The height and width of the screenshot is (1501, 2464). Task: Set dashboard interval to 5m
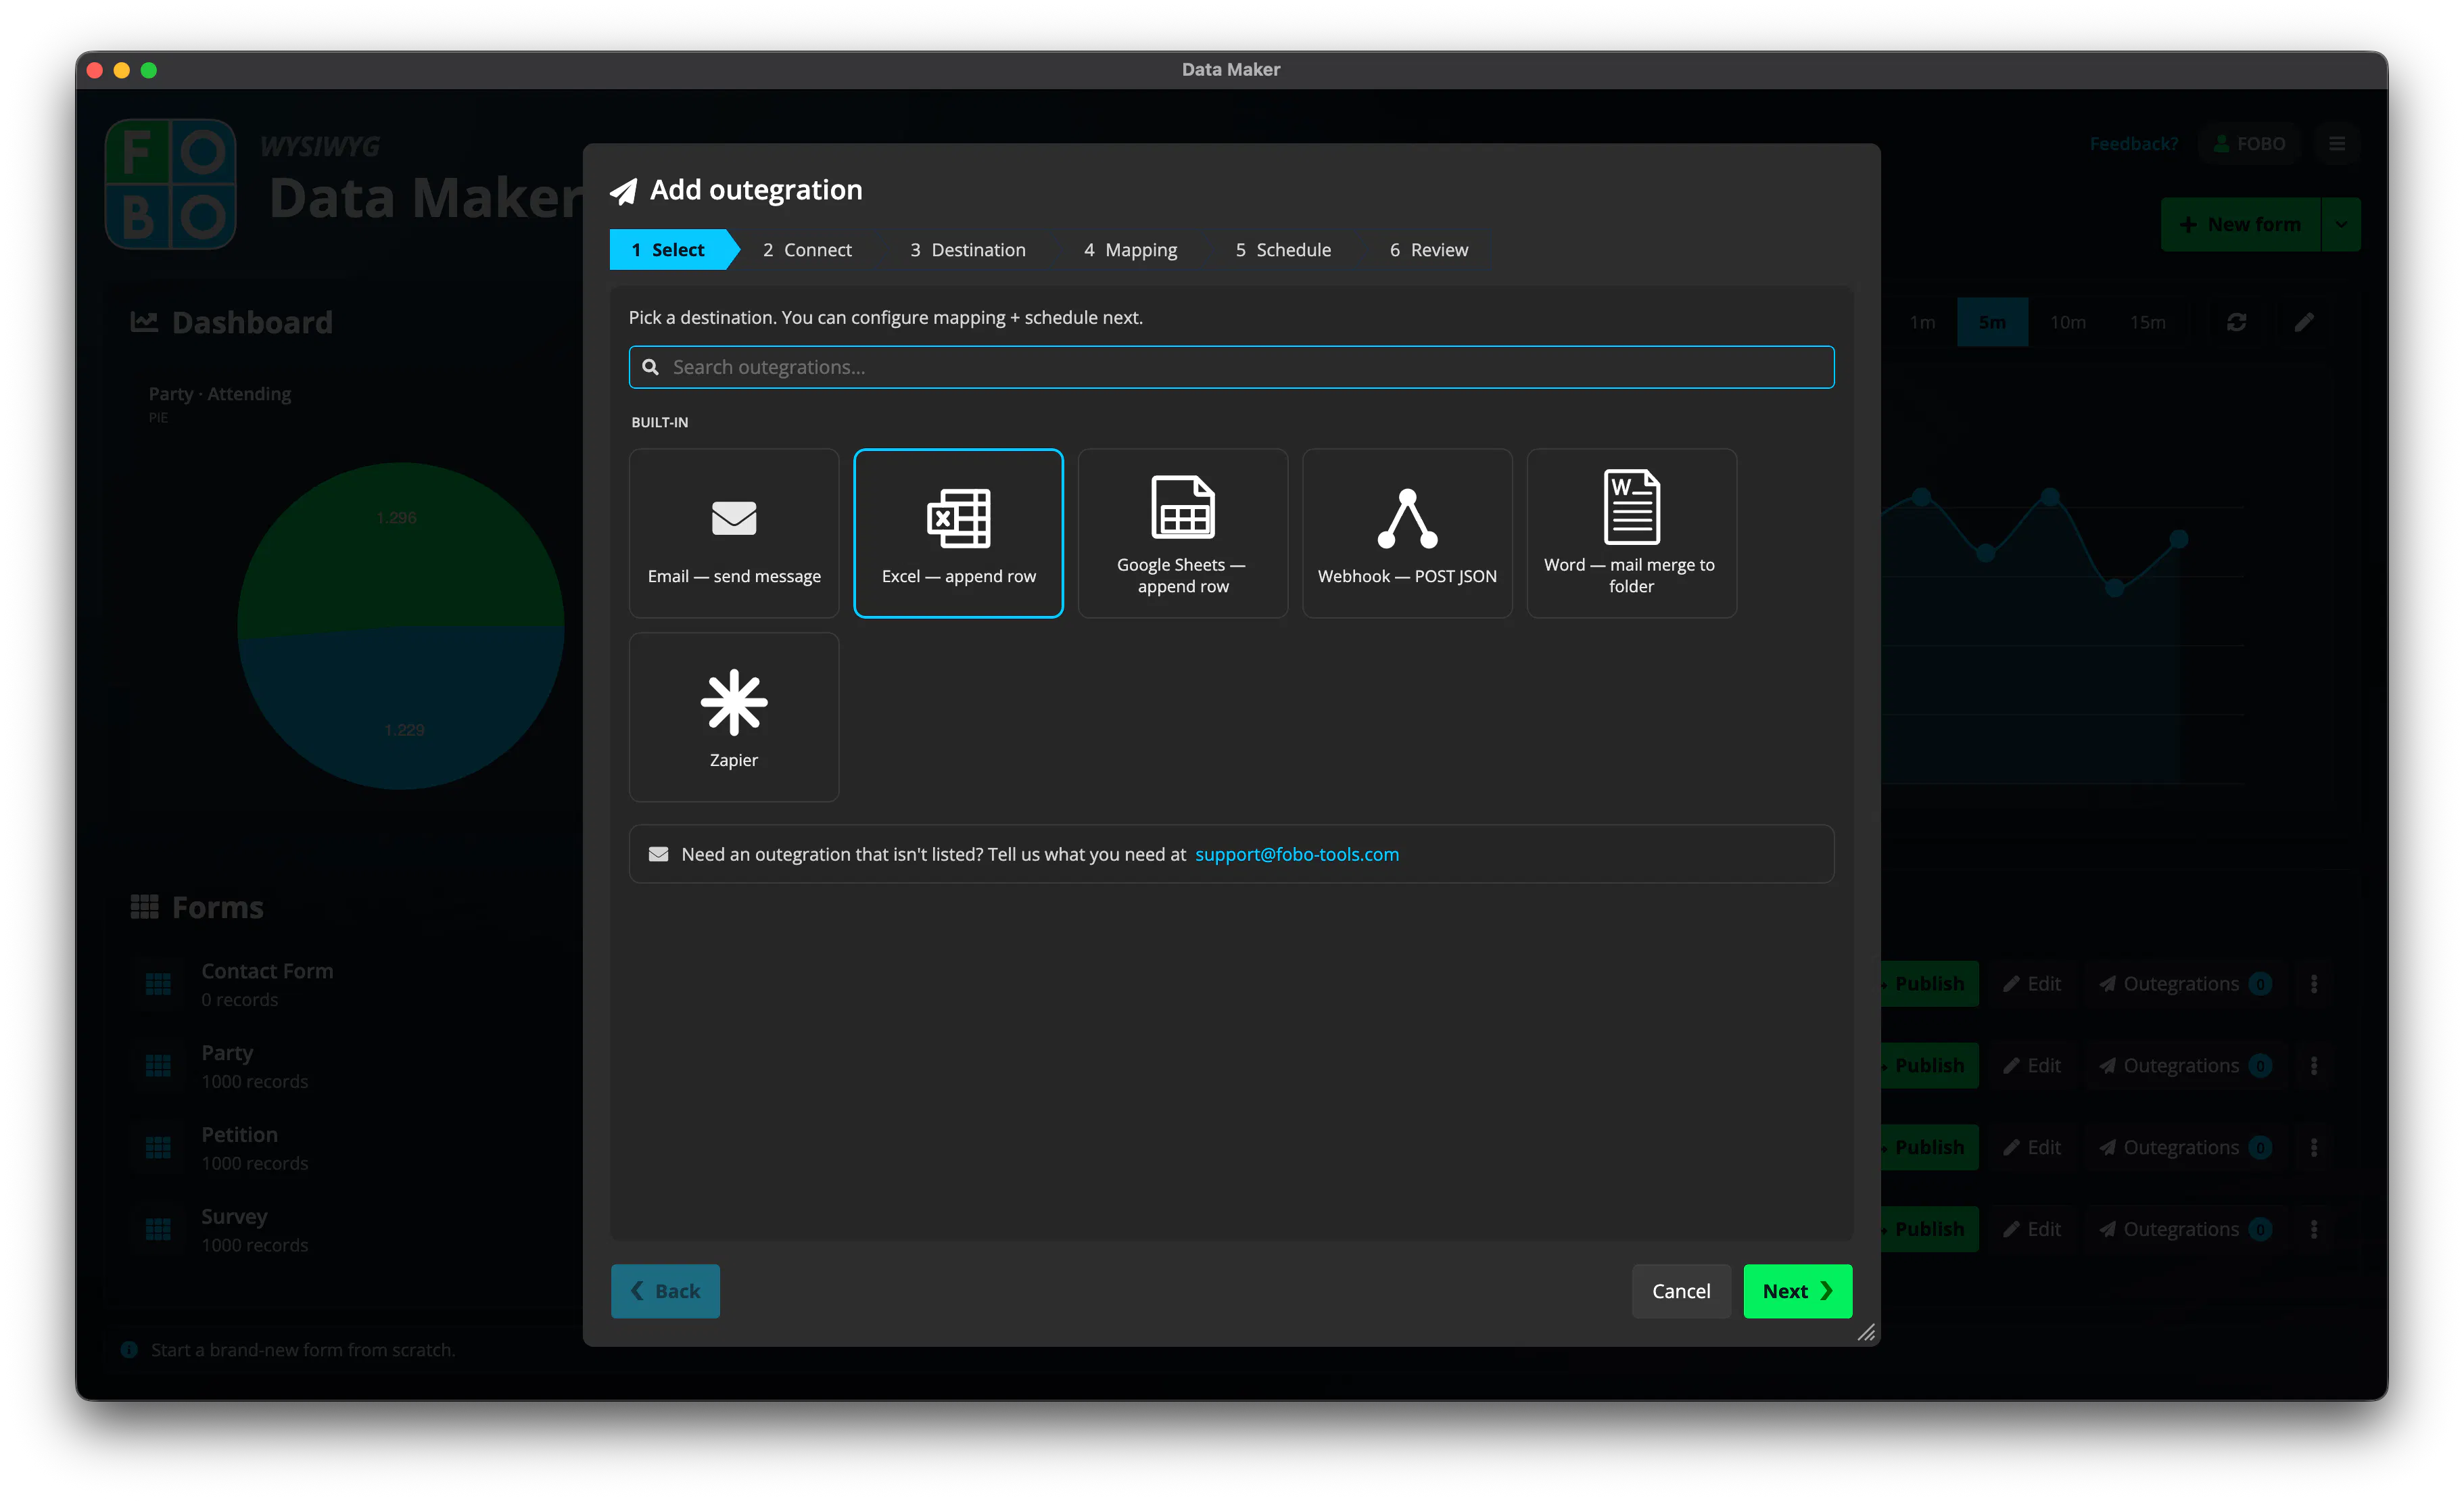click(1991, 322)
